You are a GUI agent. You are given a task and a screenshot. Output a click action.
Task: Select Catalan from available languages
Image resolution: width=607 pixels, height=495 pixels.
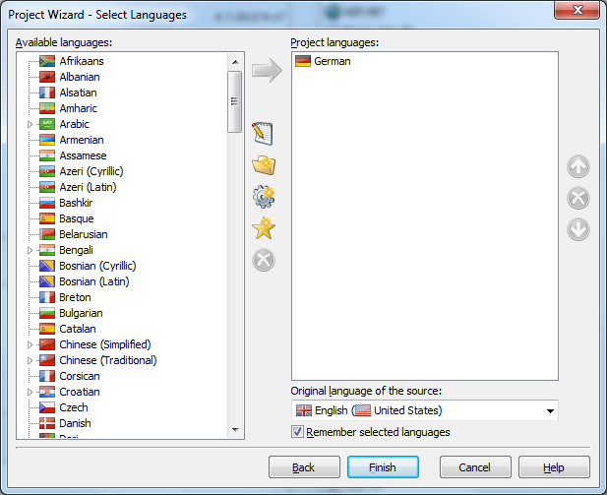(x=77, y=329)
